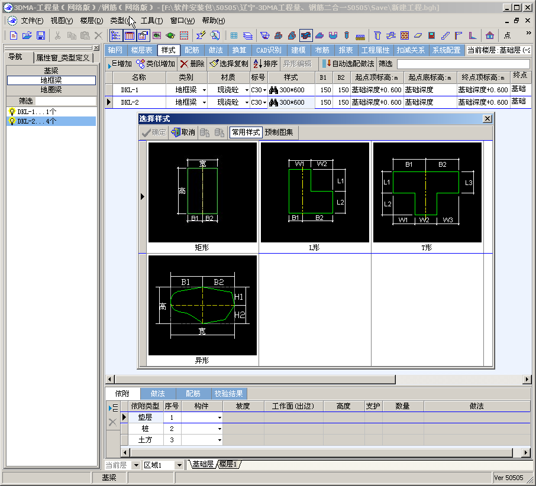Switch to the CAD识别 tab
Viewport: 536px width, 486px height.
[269, 50]
